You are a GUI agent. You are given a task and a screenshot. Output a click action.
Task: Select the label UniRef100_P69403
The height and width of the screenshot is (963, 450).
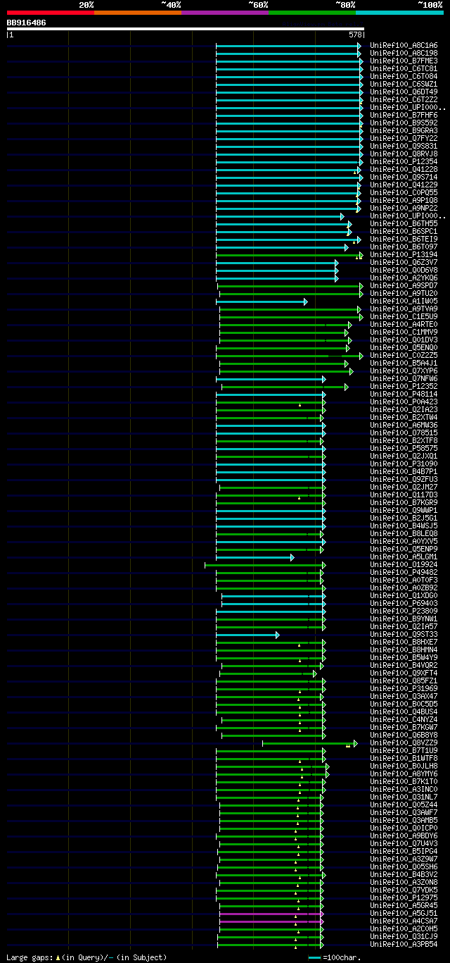coord(404,603)
